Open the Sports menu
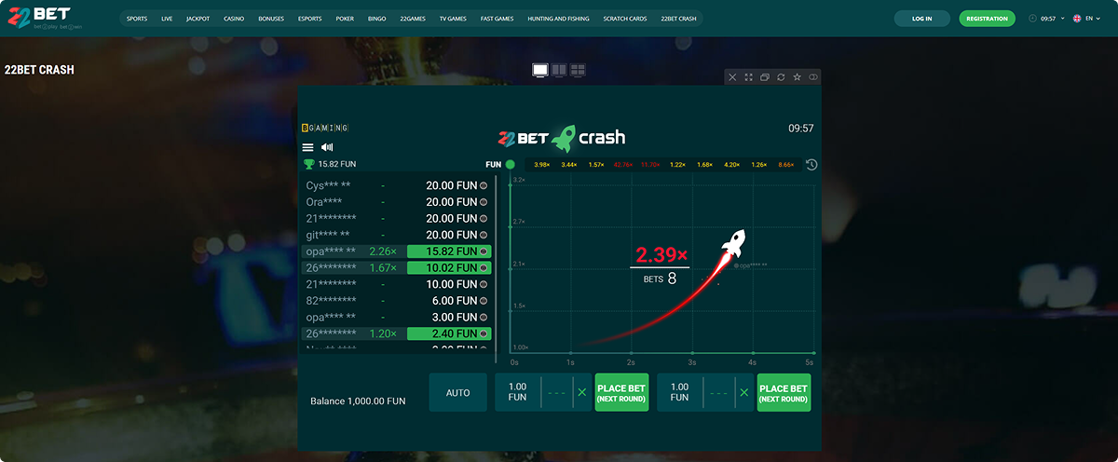Viewport: 1118px width, 462px height. click(x=137, y=19)
